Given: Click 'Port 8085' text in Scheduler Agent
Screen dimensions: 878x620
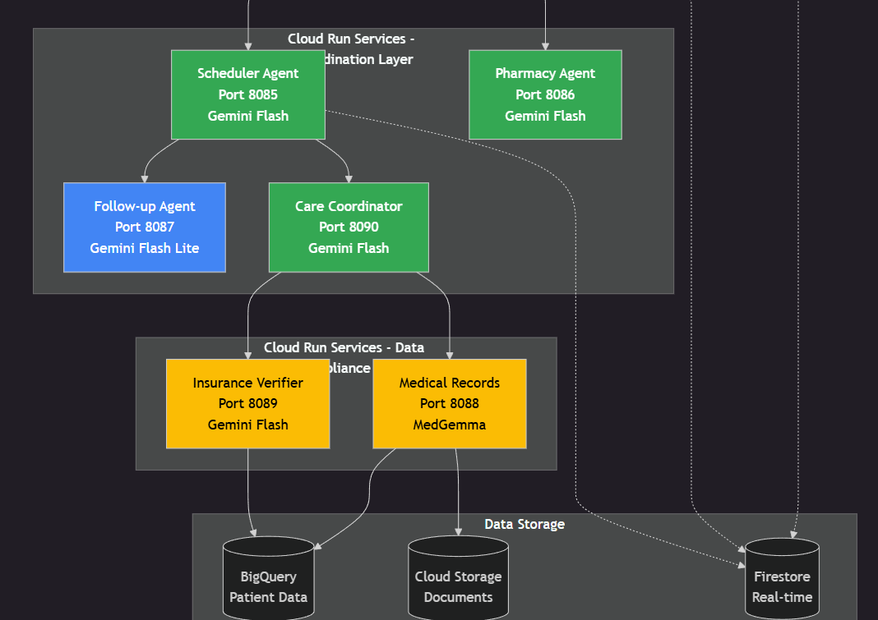Looking at the screenshot, I should point(248,94).
